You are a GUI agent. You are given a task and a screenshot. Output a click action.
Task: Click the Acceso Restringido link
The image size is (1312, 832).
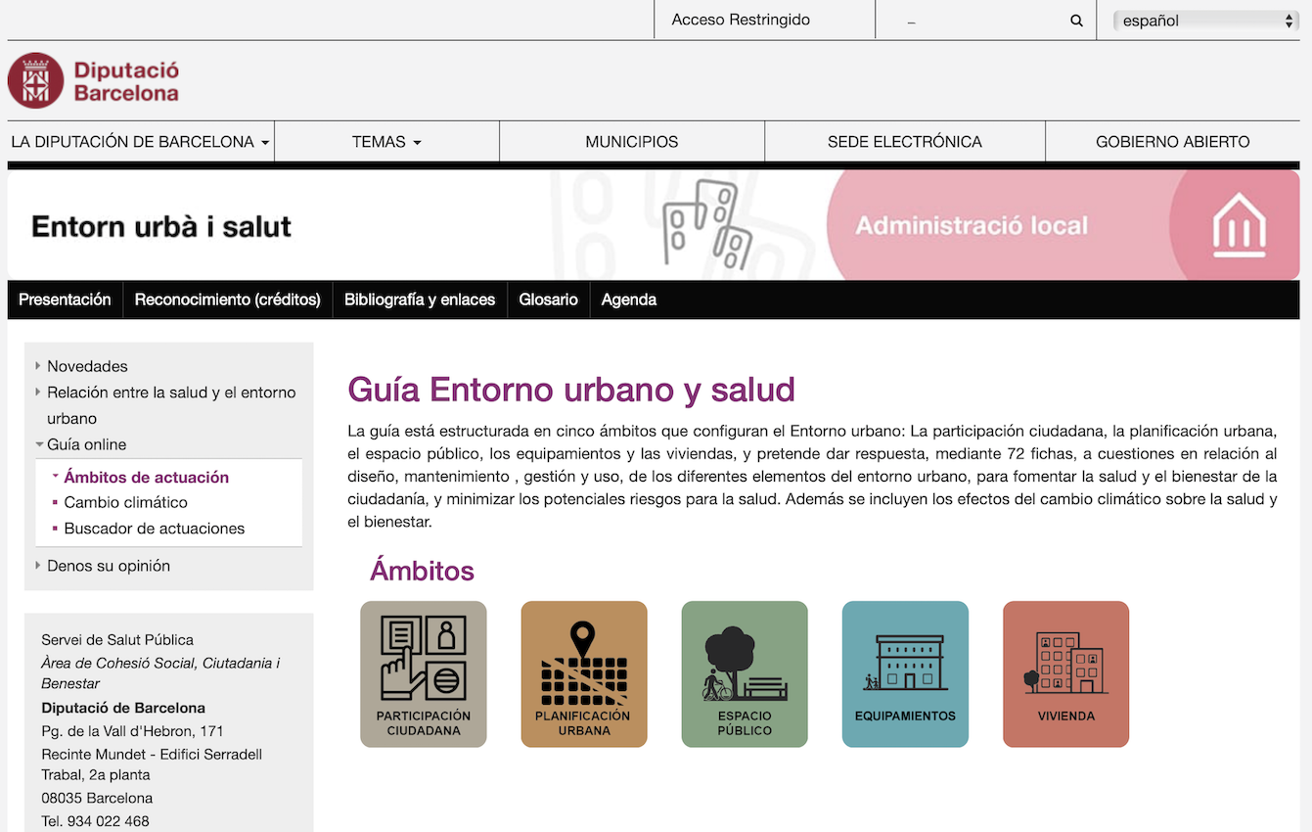point(741,20)
